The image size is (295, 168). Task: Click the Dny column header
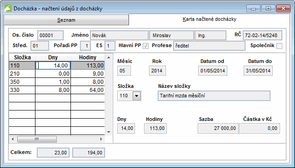(53, 58)
